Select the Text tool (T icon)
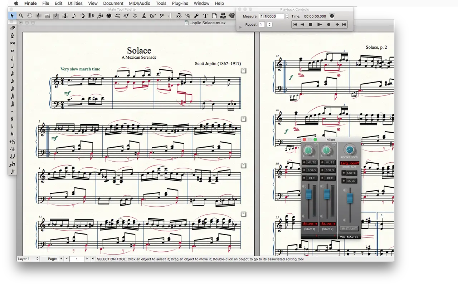 click(x=205, y=16)
